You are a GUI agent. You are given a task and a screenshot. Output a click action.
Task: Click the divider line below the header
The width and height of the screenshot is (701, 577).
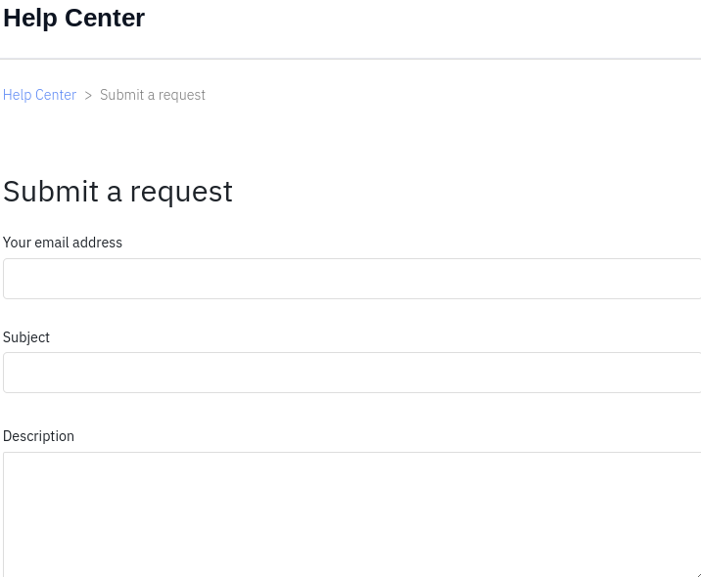[x=350, y=59]
